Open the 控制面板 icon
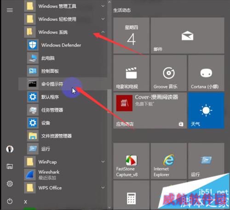Image resolution: width=230 pixels, height=210 pixels. [33, 71]
